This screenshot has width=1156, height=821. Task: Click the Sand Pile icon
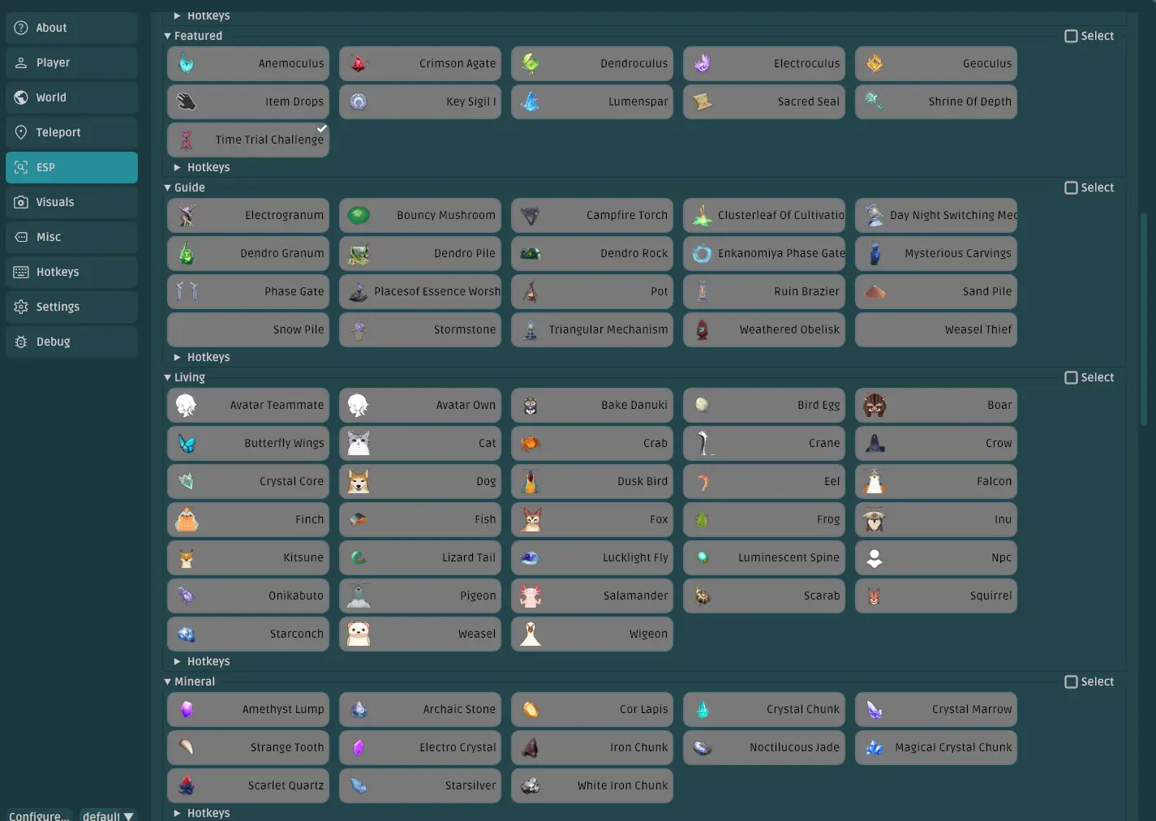point(875,291)
